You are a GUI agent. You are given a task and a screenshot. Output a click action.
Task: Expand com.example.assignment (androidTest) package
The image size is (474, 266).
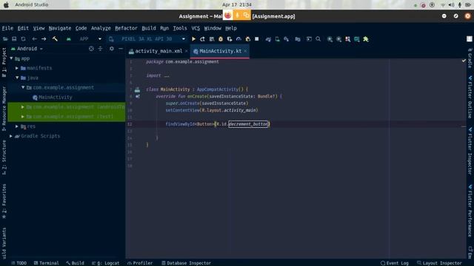(23, 107)
